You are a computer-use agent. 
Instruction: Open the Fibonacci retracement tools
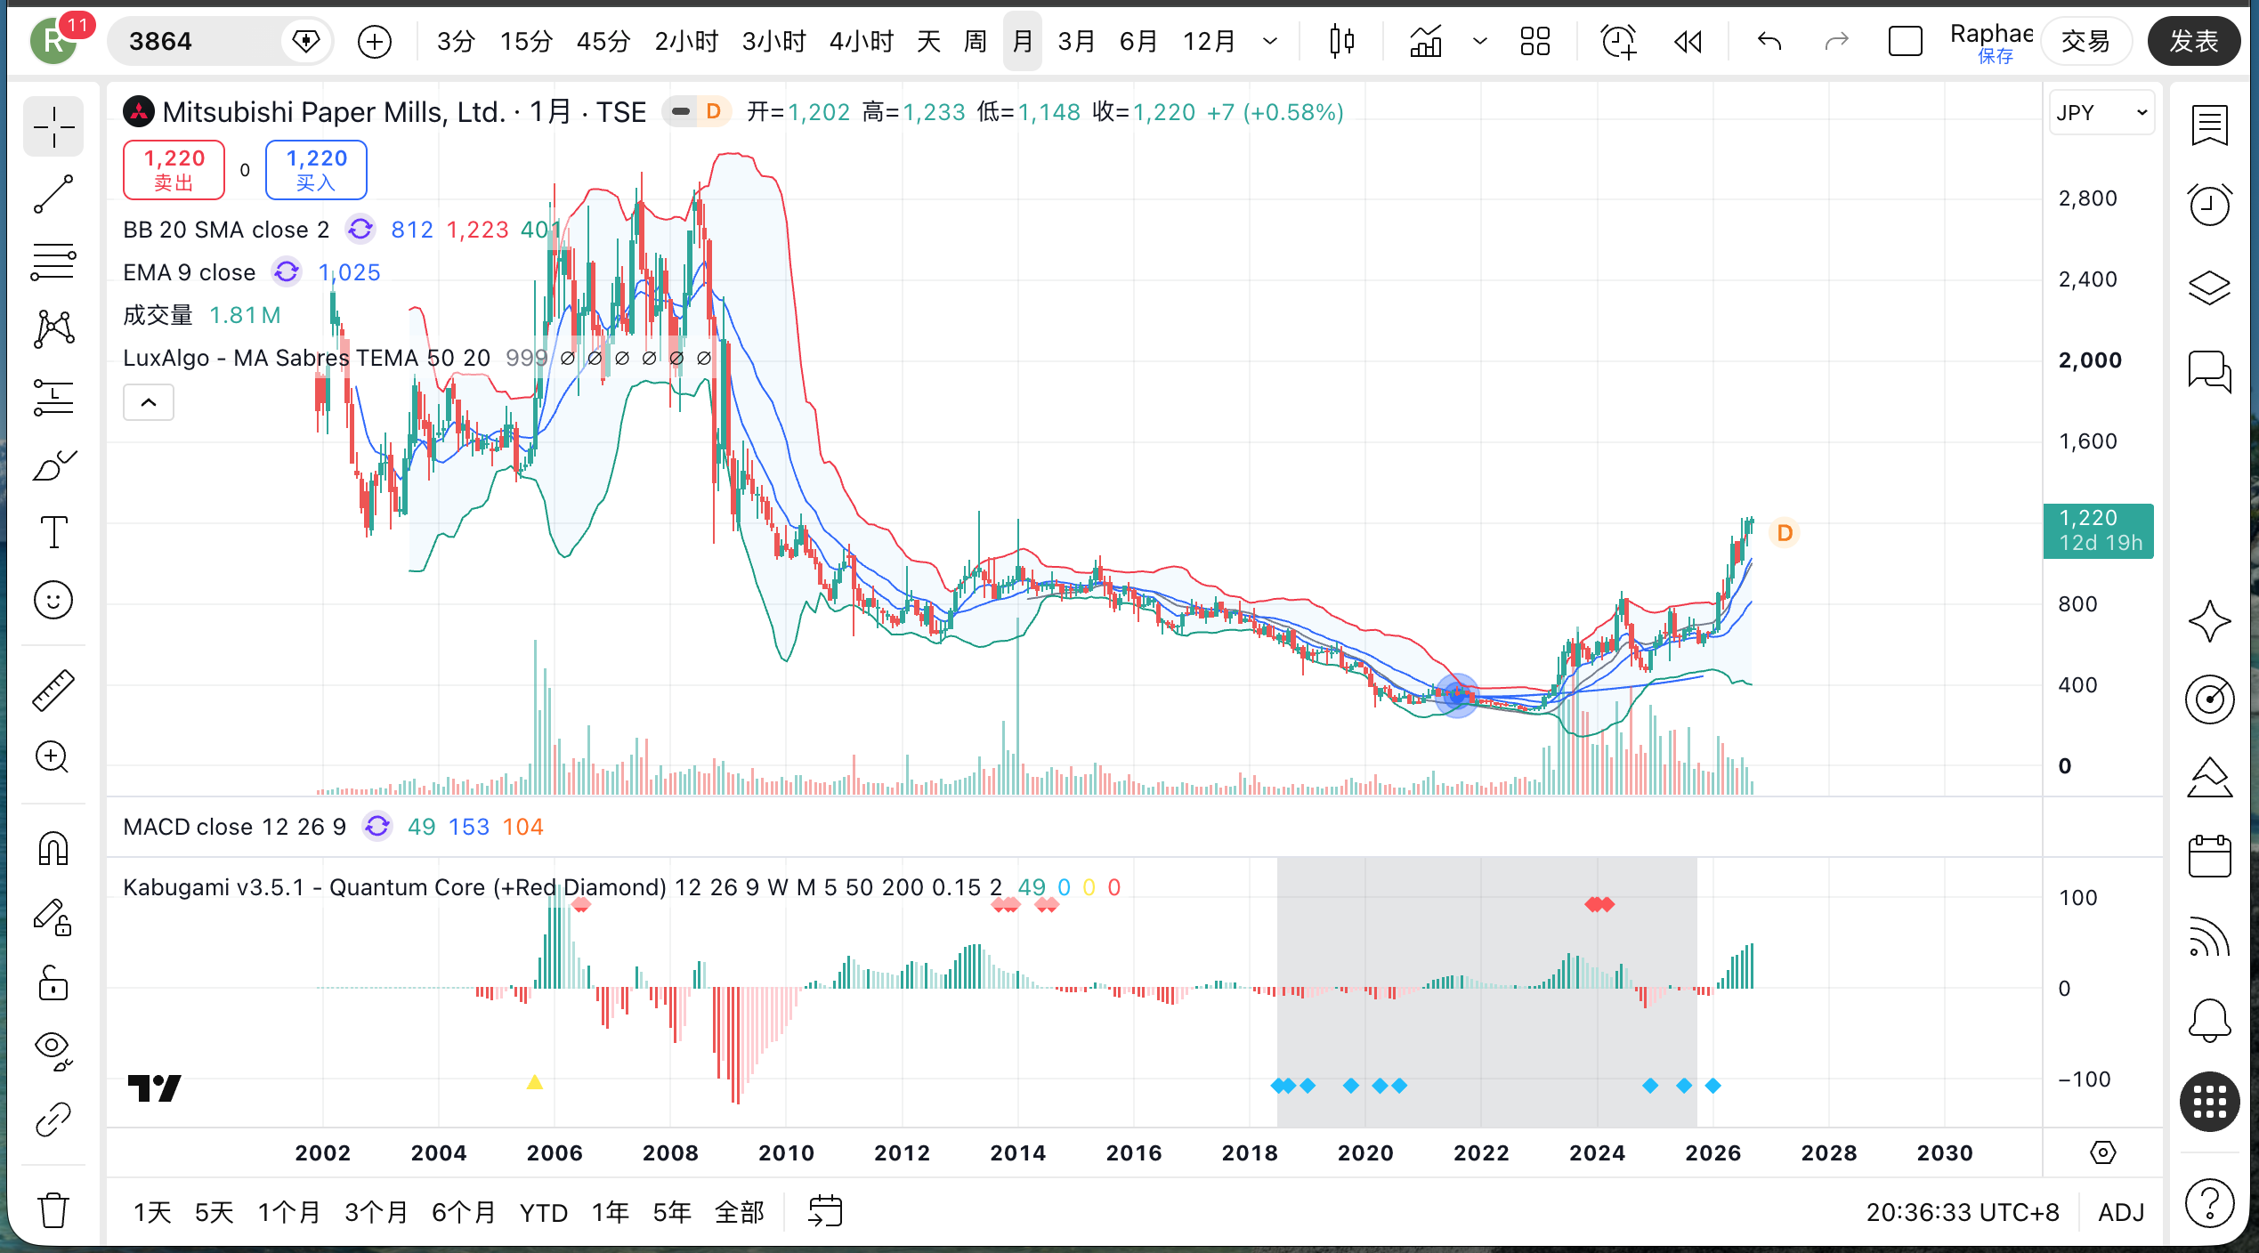(x=53, y=263)
